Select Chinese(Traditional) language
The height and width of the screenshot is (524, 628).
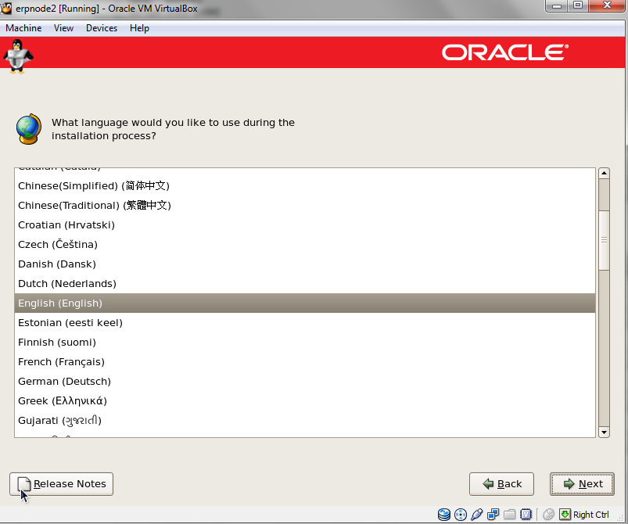tap(305, 206)
